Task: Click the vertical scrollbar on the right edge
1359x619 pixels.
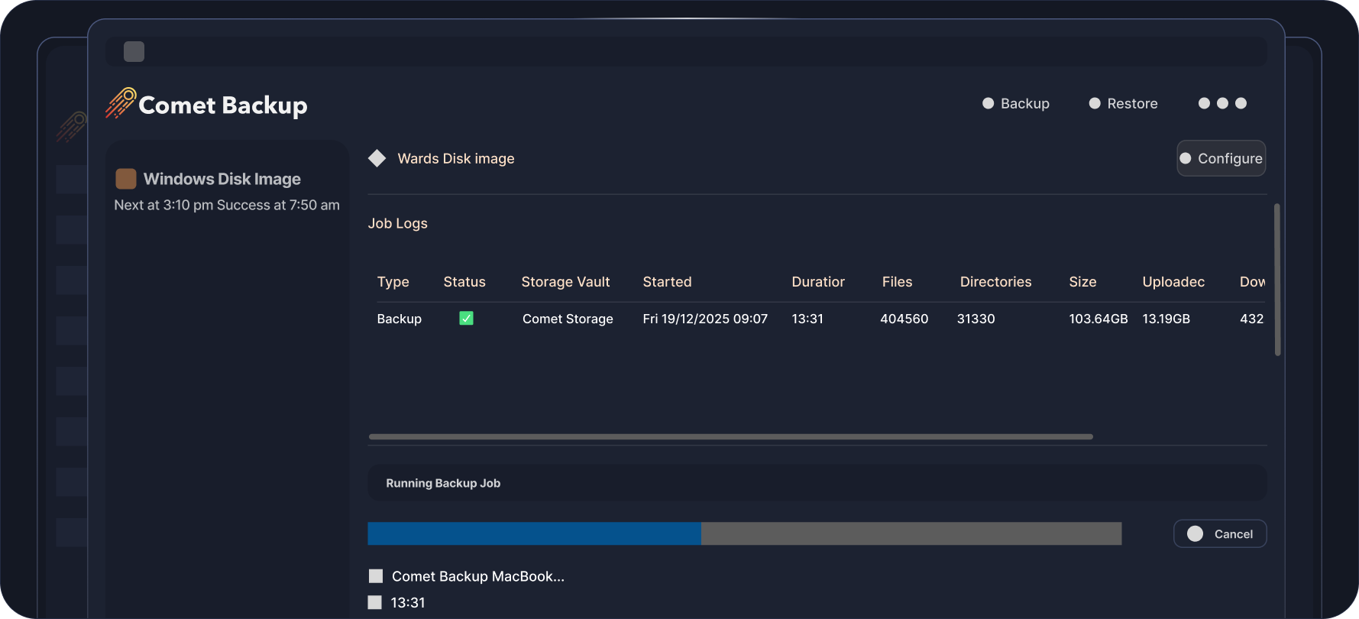Action: (x=1276, y=280)
